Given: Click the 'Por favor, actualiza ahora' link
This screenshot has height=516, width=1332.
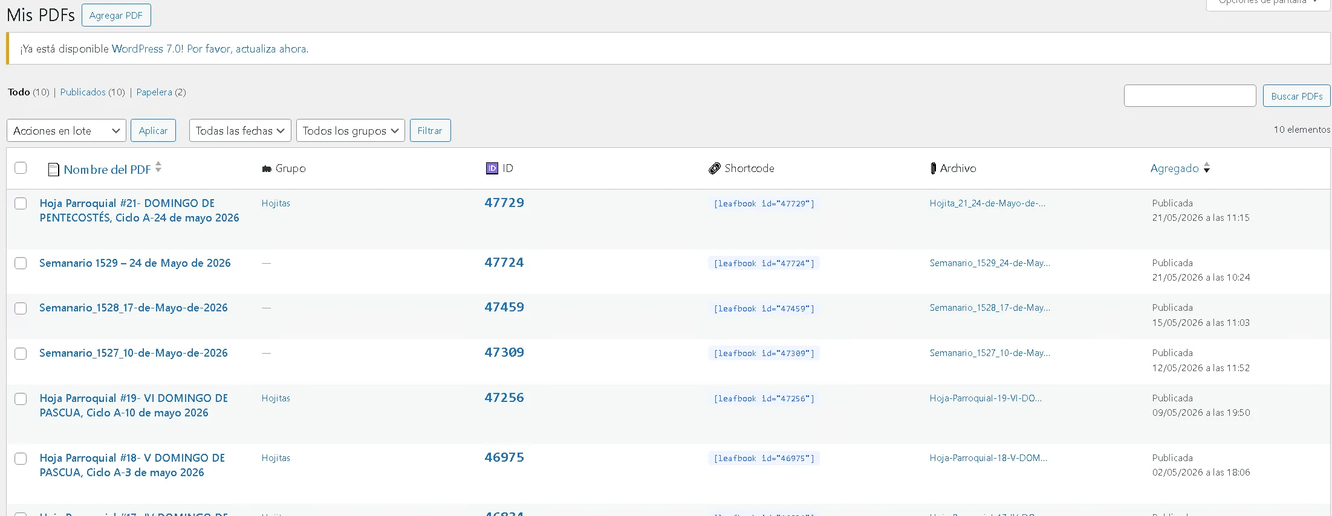Looking at the screenshot, I should pyautogui.click(x=247, y=49).
